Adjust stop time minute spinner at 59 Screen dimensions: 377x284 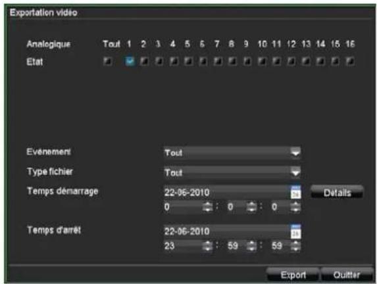click(251, 246)
